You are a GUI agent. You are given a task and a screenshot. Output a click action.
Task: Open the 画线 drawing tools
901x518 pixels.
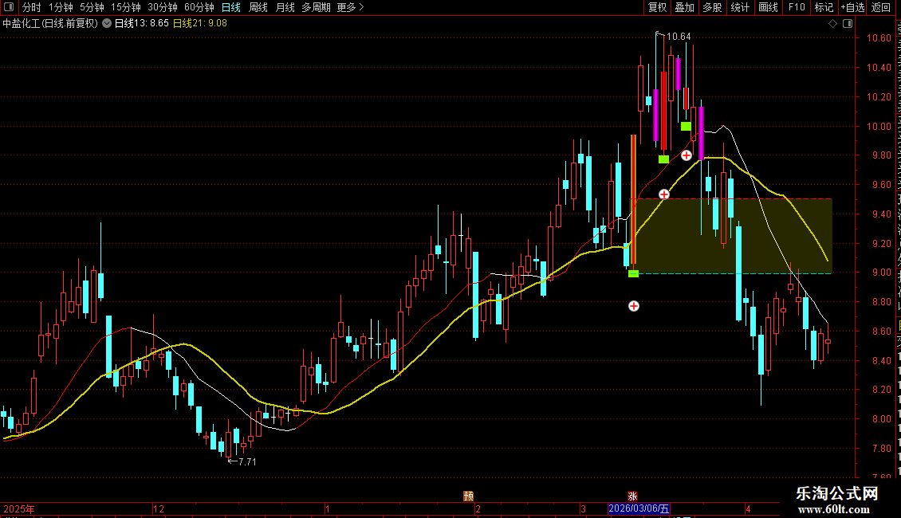coord(768,7)
